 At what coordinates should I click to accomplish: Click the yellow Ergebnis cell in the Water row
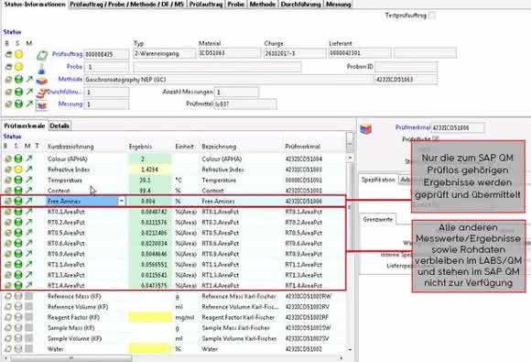click(149, 348)
